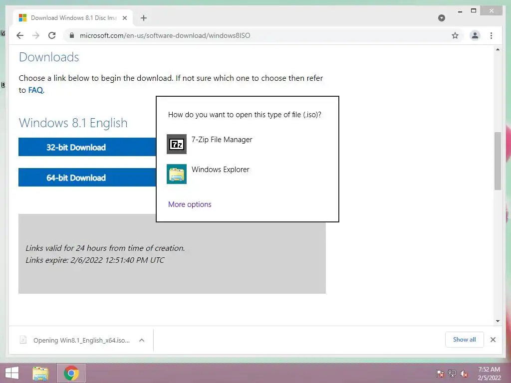Screen dimensions: 511x383
Task: Click the links expire date text
Action: (95, 260)
